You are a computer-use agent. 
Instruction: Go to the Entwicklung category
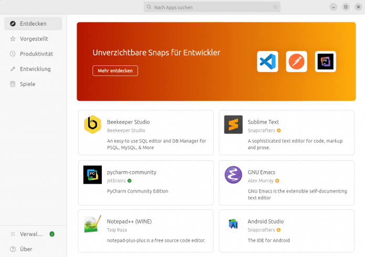(33, 69)
